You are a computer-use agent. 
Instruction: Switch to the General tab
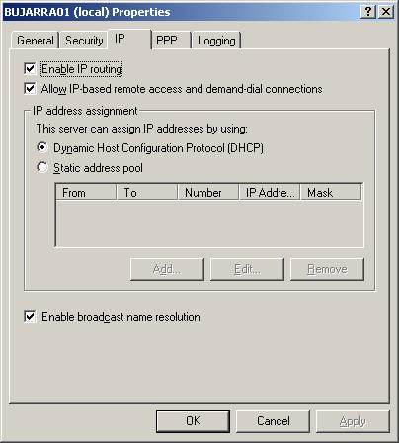pyautogui.click(x=36, y=41)
